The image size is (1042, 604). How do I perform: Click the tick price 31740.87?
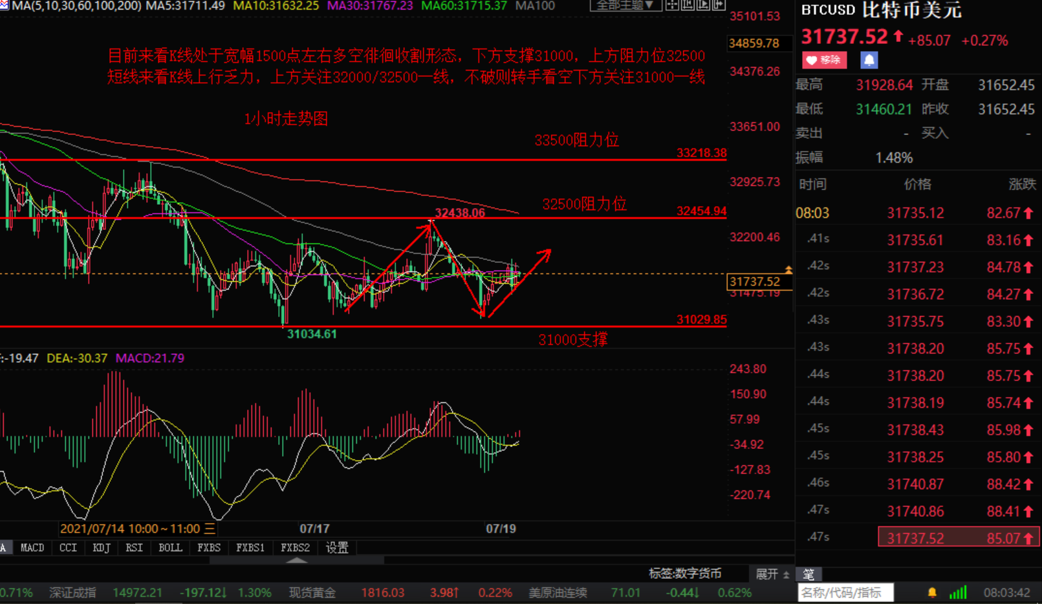point(915,484)
